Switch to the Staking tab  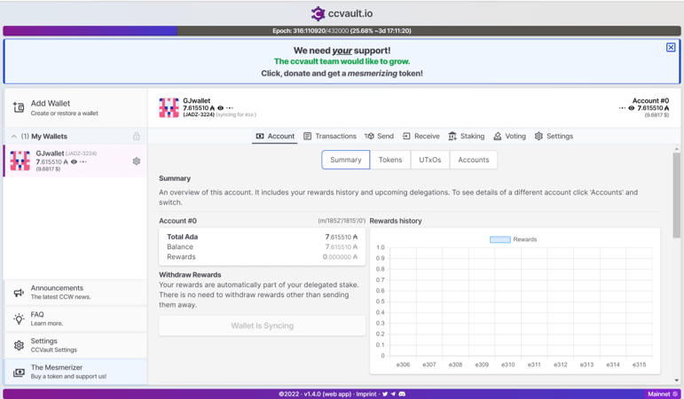point(466,137)
